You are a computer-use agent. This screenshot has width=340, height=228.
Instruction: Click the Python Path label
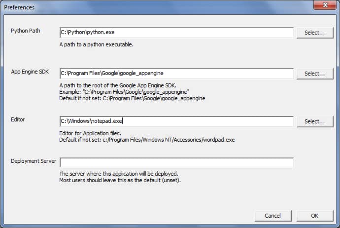click(x=26, y=31)
